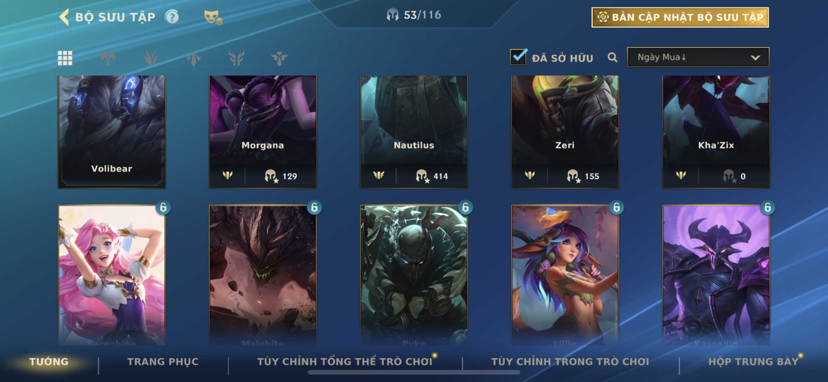Go back using the Bộ Sưu Tập arrow
This screenshot has width=828, height=382.
click(64, 17)
